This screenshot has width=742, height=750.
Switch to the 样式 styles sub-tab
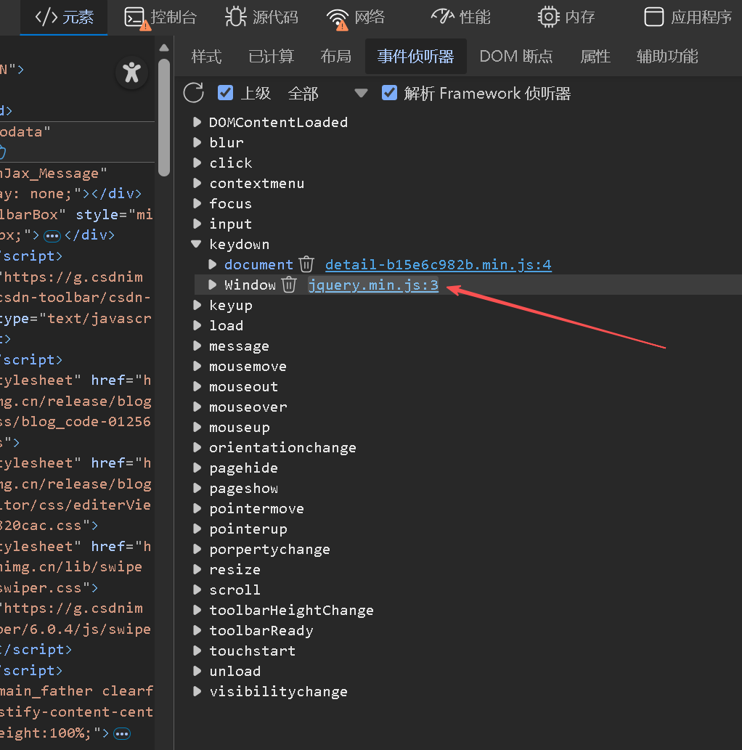[206, 57]
